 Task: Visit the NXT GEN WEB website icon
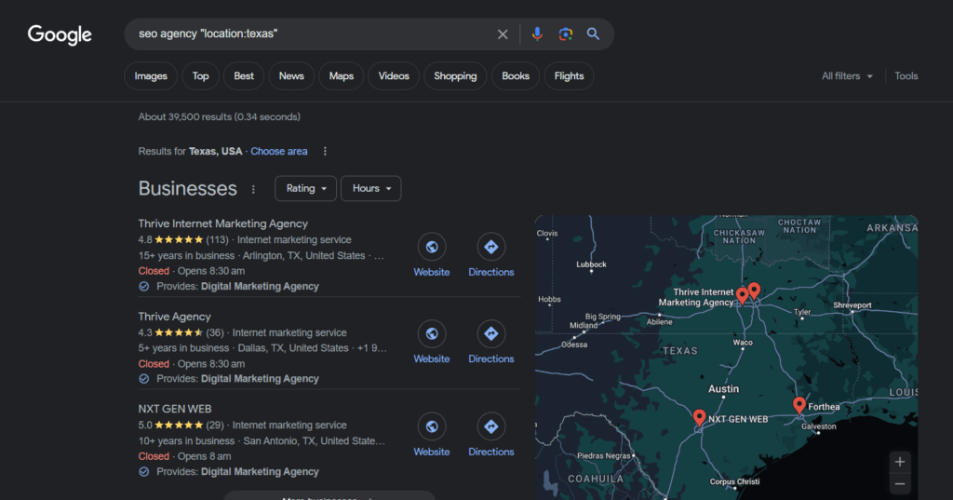[432, 427]
